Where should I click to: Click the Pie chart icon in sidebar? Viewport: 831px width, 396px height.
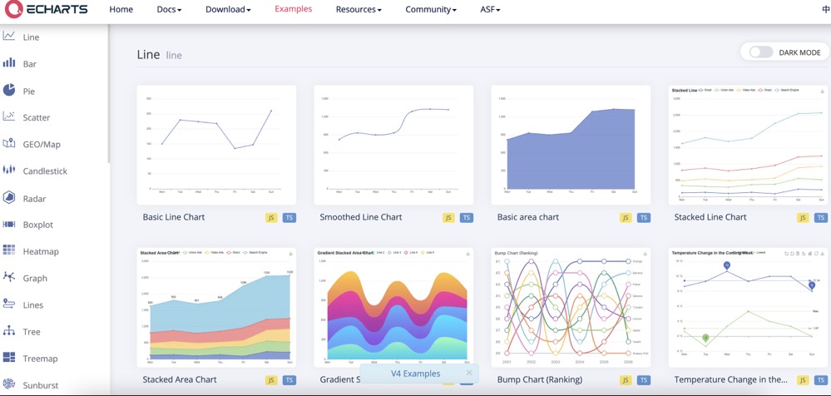coord(9,90)
